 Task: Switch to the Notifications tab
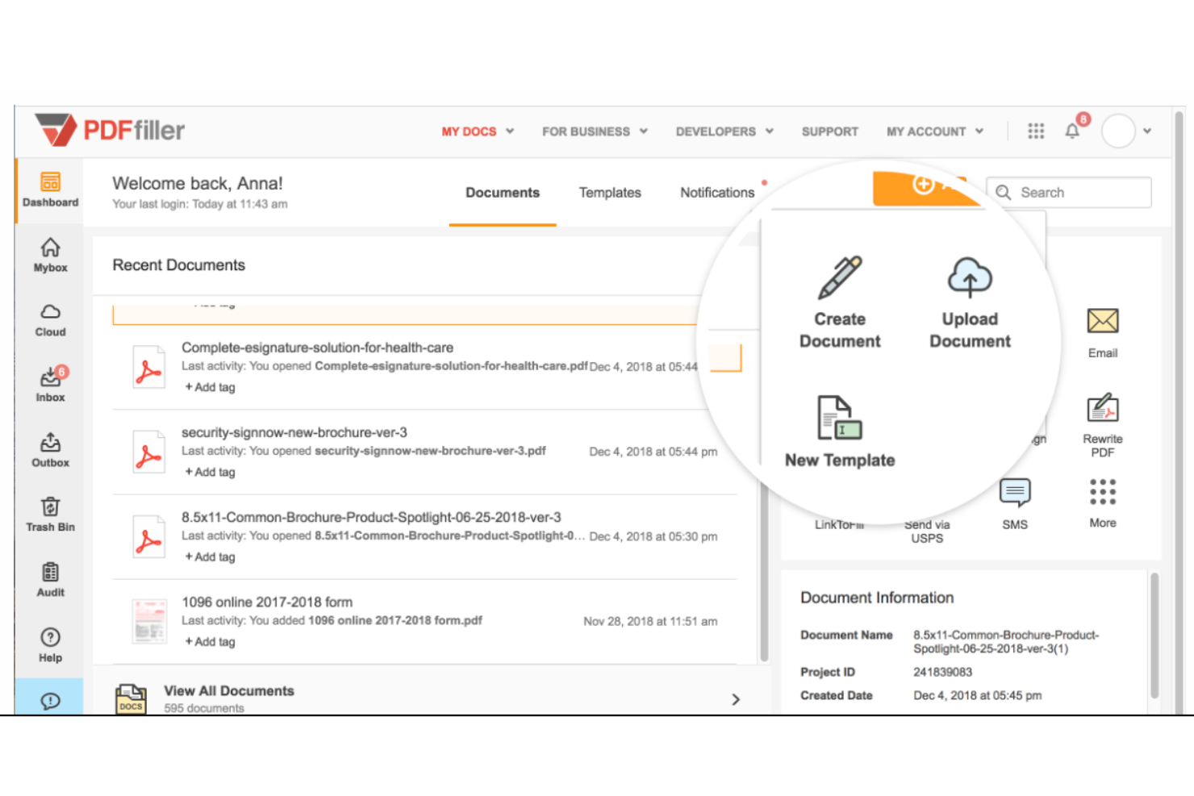pyautogui.click(x=717, y=193)
